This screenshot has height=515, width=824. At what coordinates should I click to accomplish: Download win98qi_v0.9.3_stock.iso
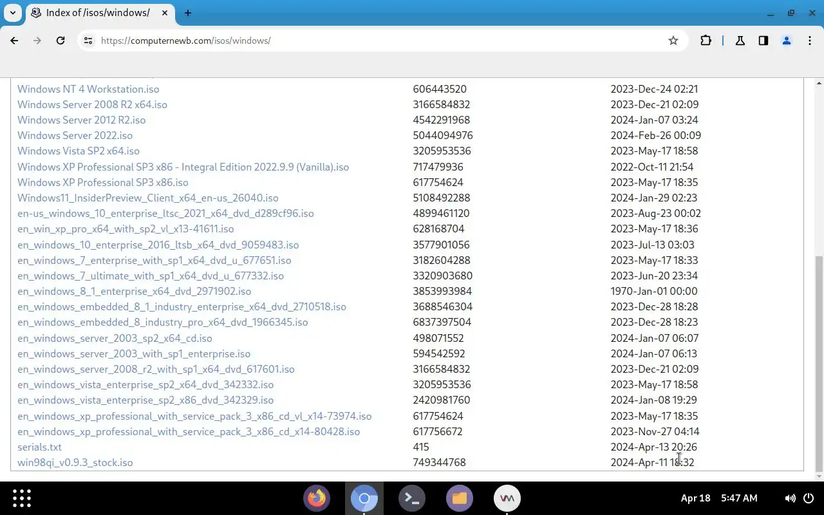point(75,462)
